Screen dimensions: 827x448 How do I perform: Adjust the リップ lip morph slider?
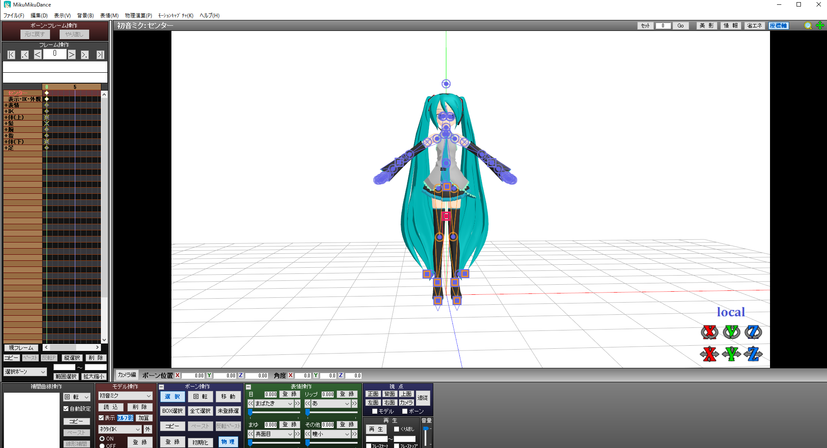tap(331, 412)
